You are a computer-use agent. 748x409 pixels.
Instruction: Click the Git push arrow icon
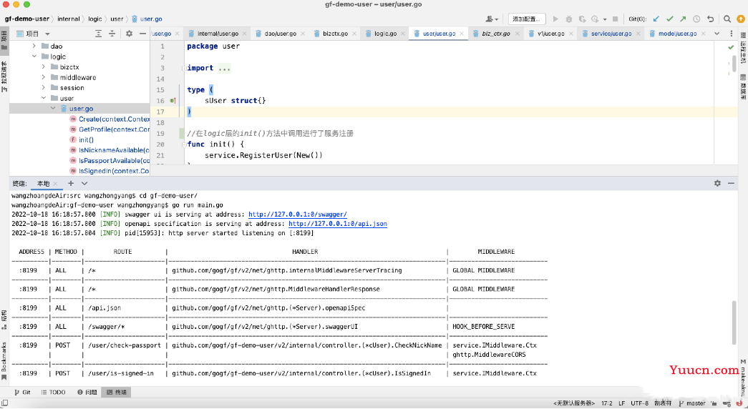coord(683,19)
